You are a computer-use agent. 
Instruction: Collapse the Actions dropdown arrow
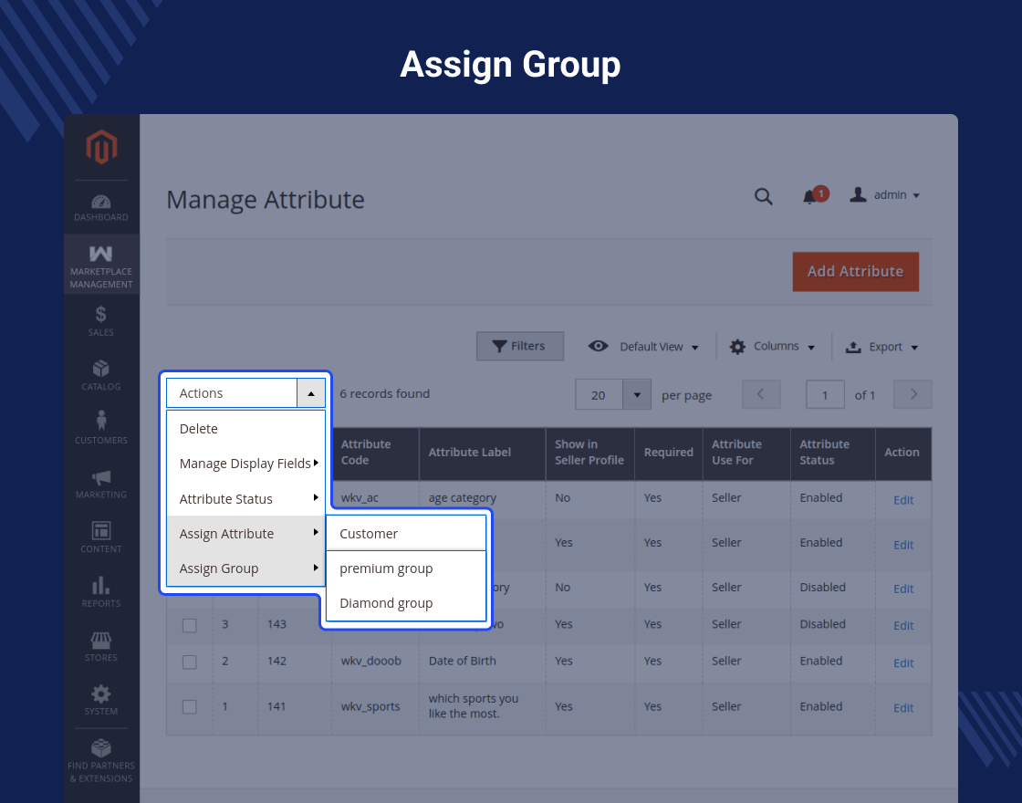311,393
